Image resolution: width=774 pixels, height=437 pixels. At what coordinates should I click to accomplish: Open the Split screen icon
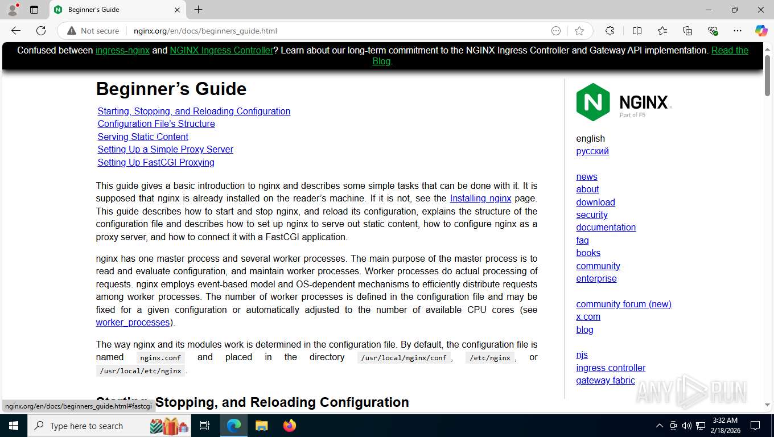coord(637,31)
